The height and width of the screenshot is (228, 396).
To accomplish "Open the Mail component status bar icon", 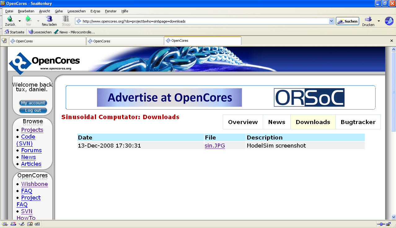I will pos(13,224).
